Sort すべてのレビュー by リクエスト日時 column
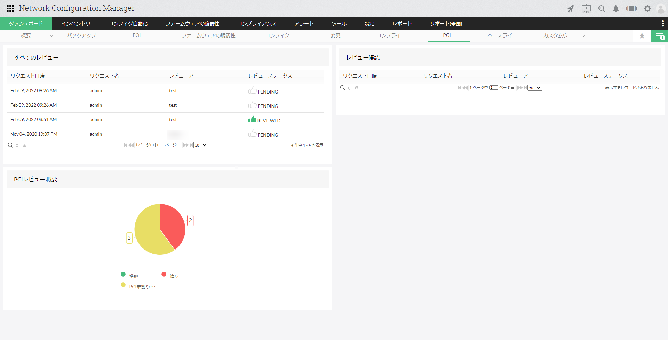This screenshot has height=340, width=668. coord(27,76)
